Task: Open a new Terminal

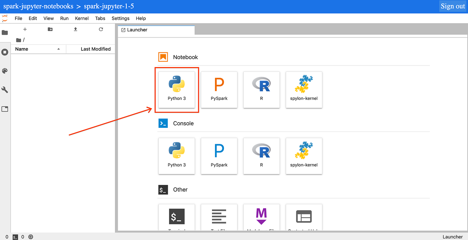Action: pos(177,217)
